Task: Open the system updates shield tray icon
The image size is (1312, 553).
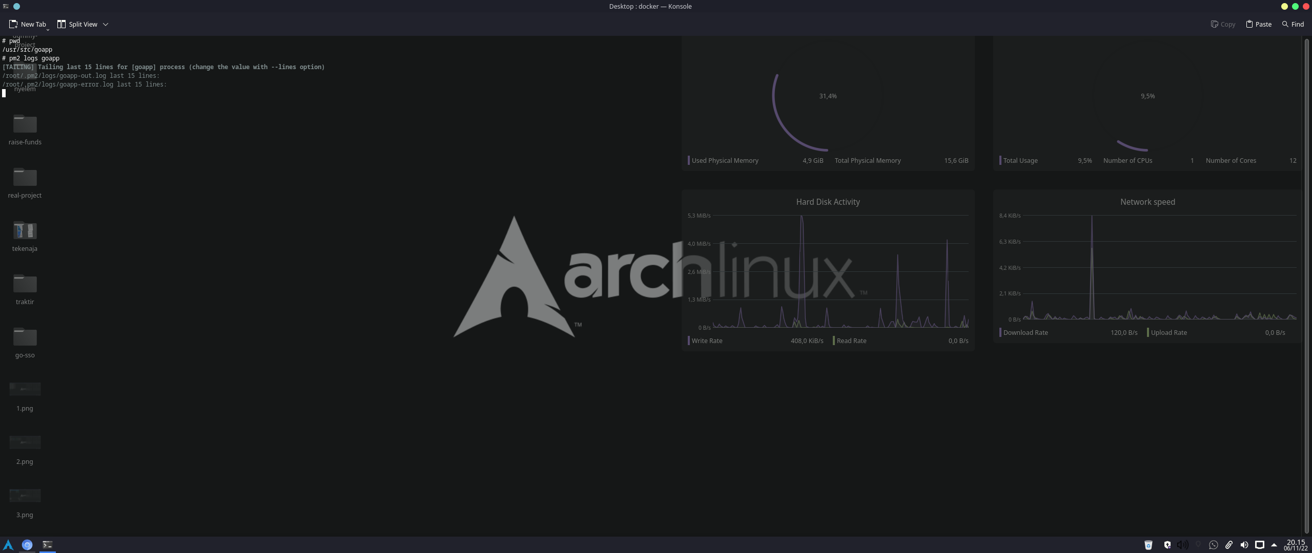Action: pyautogui.click(x=1167, y=545)
